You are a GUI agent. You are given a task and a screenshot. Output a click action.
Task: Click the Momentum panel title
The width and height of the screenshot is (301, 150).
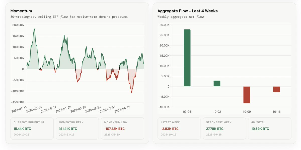click(21, 11)
